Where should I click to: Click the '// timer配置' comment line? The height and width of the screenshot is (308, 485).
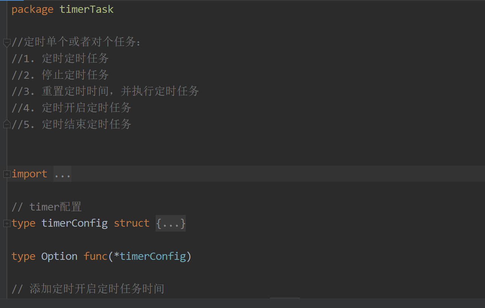click(47, 207)
